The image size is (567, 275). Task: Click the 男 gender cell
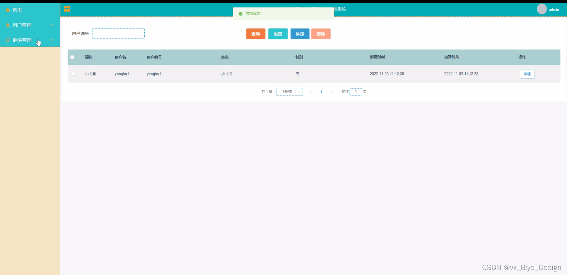(x=297, y=73)
